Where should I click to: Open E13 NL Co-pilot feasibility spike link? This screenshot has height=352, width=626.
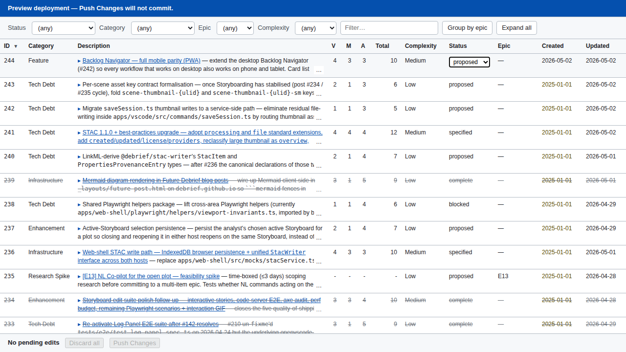pyautogui.click(x=151, y=276)
